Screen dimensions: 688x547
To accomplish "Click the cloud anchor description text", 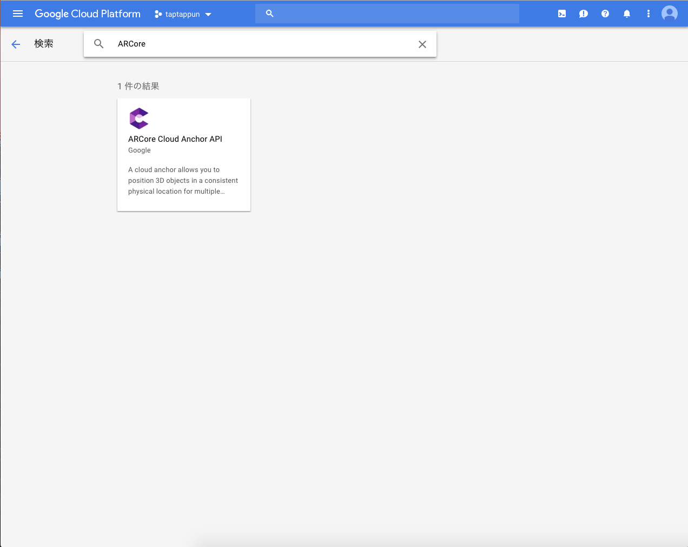I will (183, 181).
